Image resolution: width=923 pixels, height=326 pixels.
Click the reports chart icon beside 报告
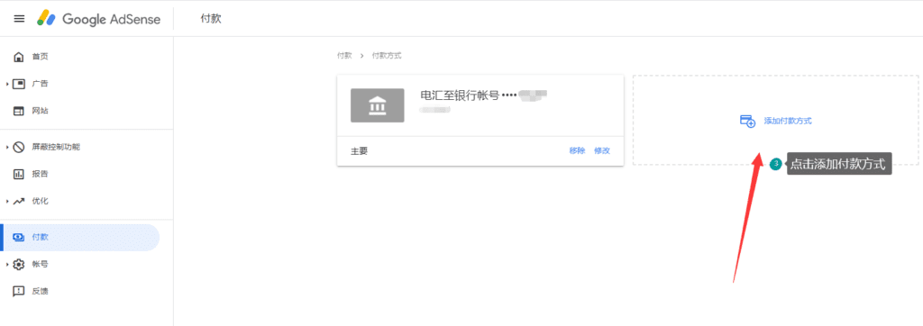[19, 174]
